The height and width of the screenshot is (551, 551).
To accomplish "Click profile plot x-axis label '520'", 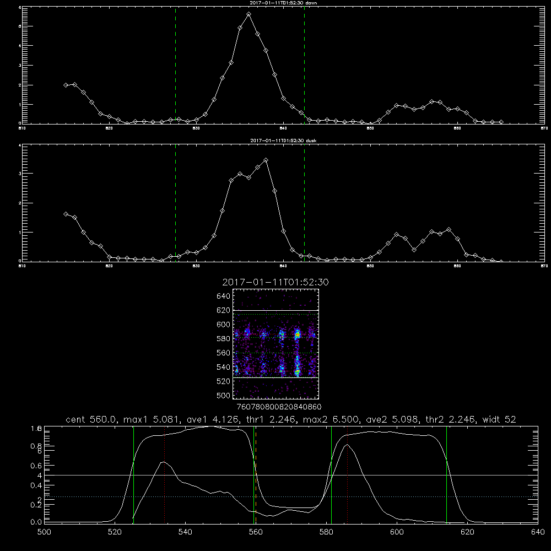I will tap(115, 532).
